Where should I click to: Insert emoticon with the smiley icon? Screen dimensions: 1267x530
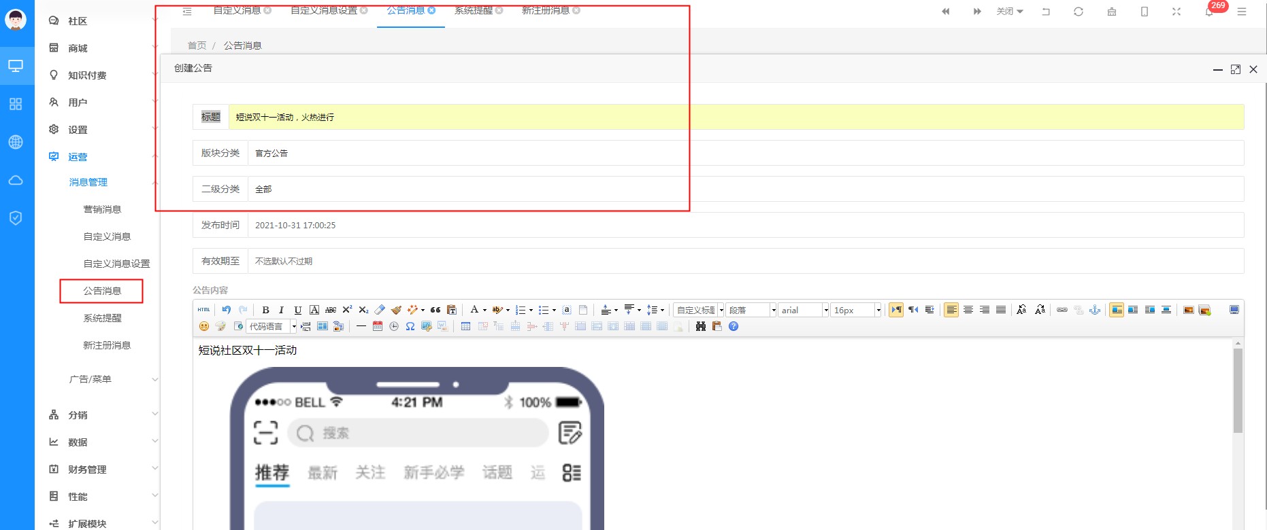click(x=203, y=326)
